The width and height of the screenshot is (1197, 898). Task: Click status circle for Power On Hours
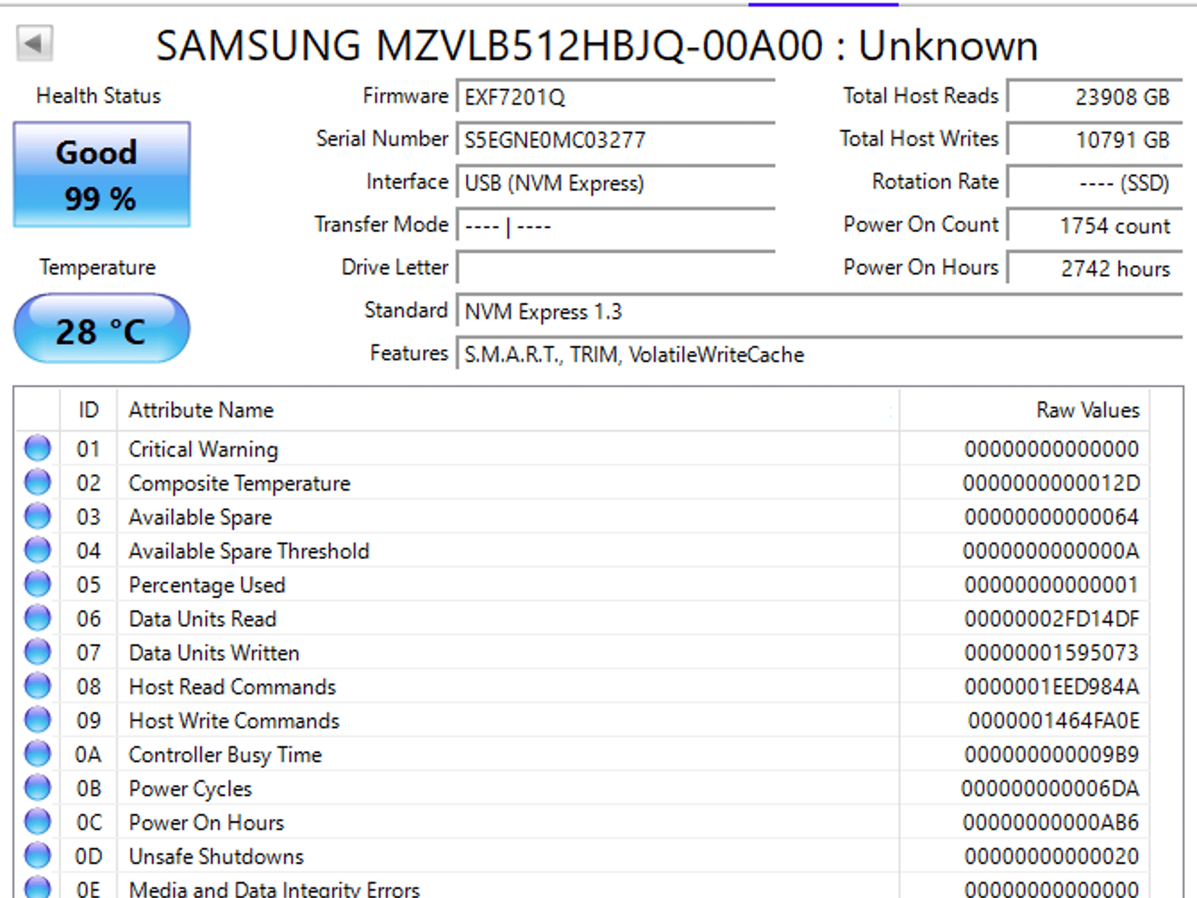click(x=38, y=821)
